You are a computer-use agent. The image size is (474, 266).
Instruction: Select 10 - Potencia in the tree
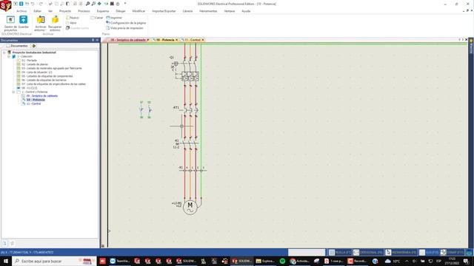tap(36, 100)
